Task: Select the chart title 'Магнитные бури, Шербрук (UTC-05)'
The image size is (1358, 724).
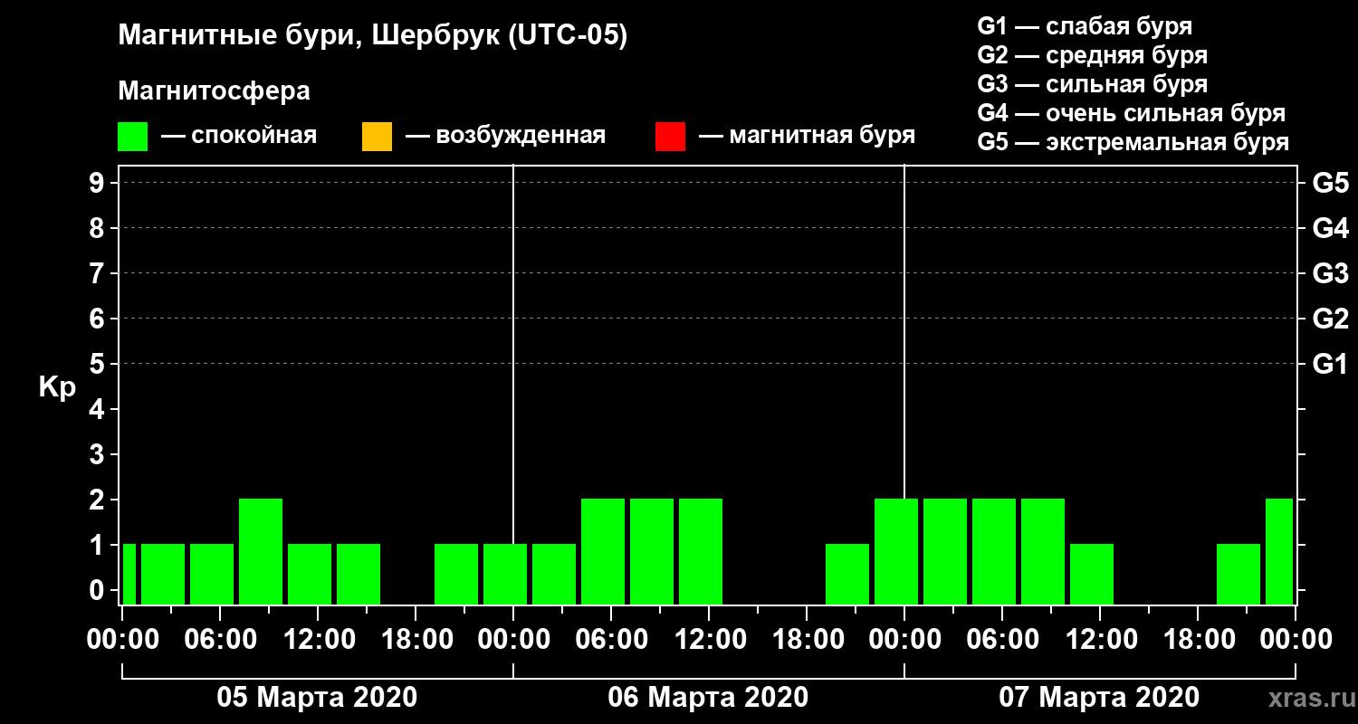Action: 373,37
